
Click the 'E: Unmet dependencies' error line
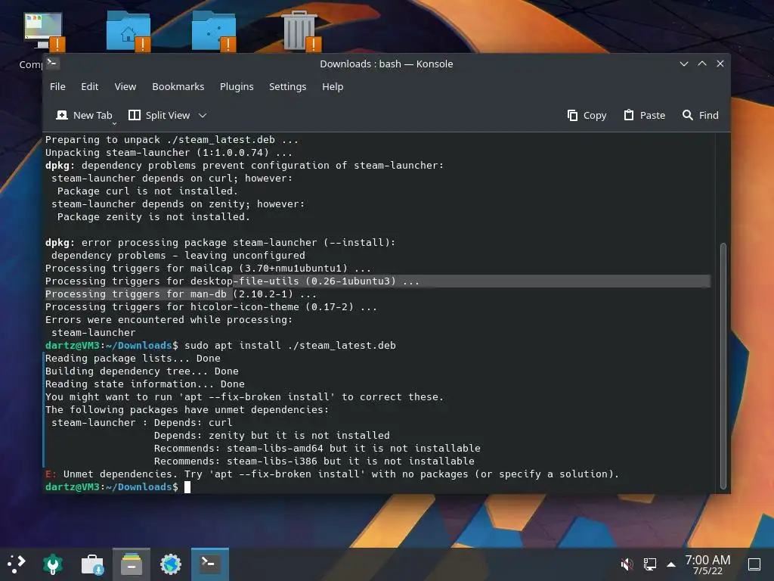coord(332,474)
